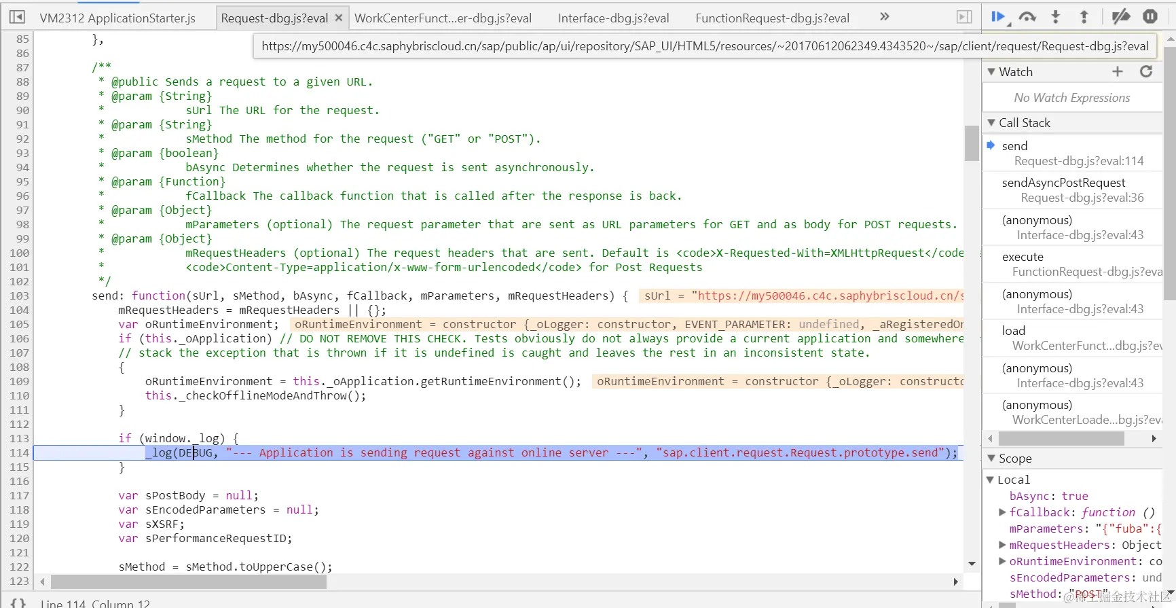
Task: Click the editor horizontal scrollbar thumb
Action: coord(189,582)
